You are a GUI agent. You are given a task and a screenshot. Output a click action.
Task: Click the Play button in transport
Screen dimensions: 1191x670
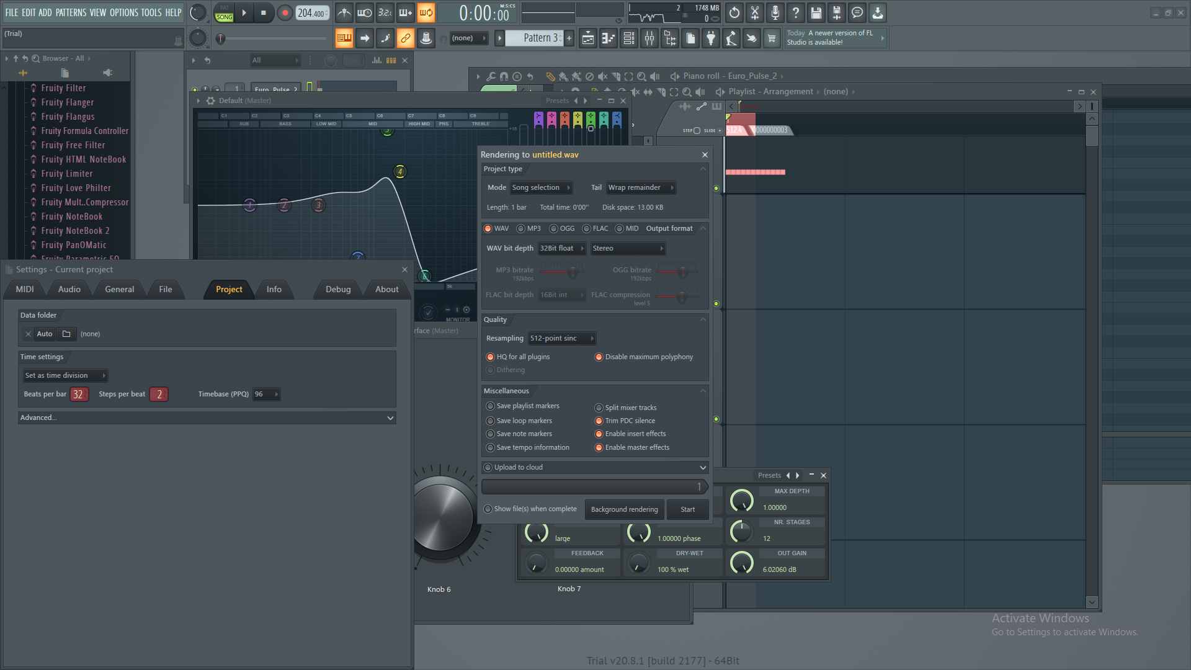(244, 12)
